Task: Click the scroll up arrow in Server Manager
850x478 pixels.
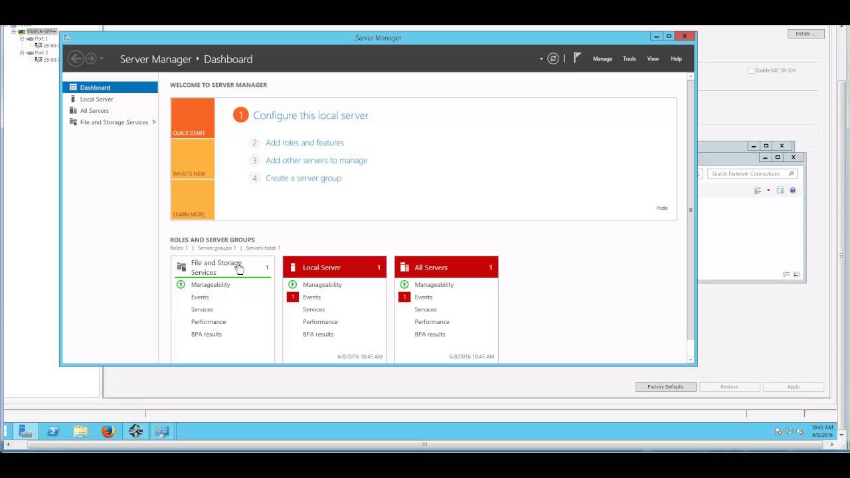Action: (691, 76)
